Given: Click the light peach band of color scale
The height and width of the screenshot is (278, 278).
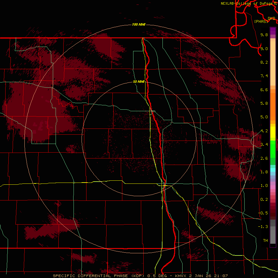Looking at the screenshot, I should pyautogui.click(x=273, y=63).
